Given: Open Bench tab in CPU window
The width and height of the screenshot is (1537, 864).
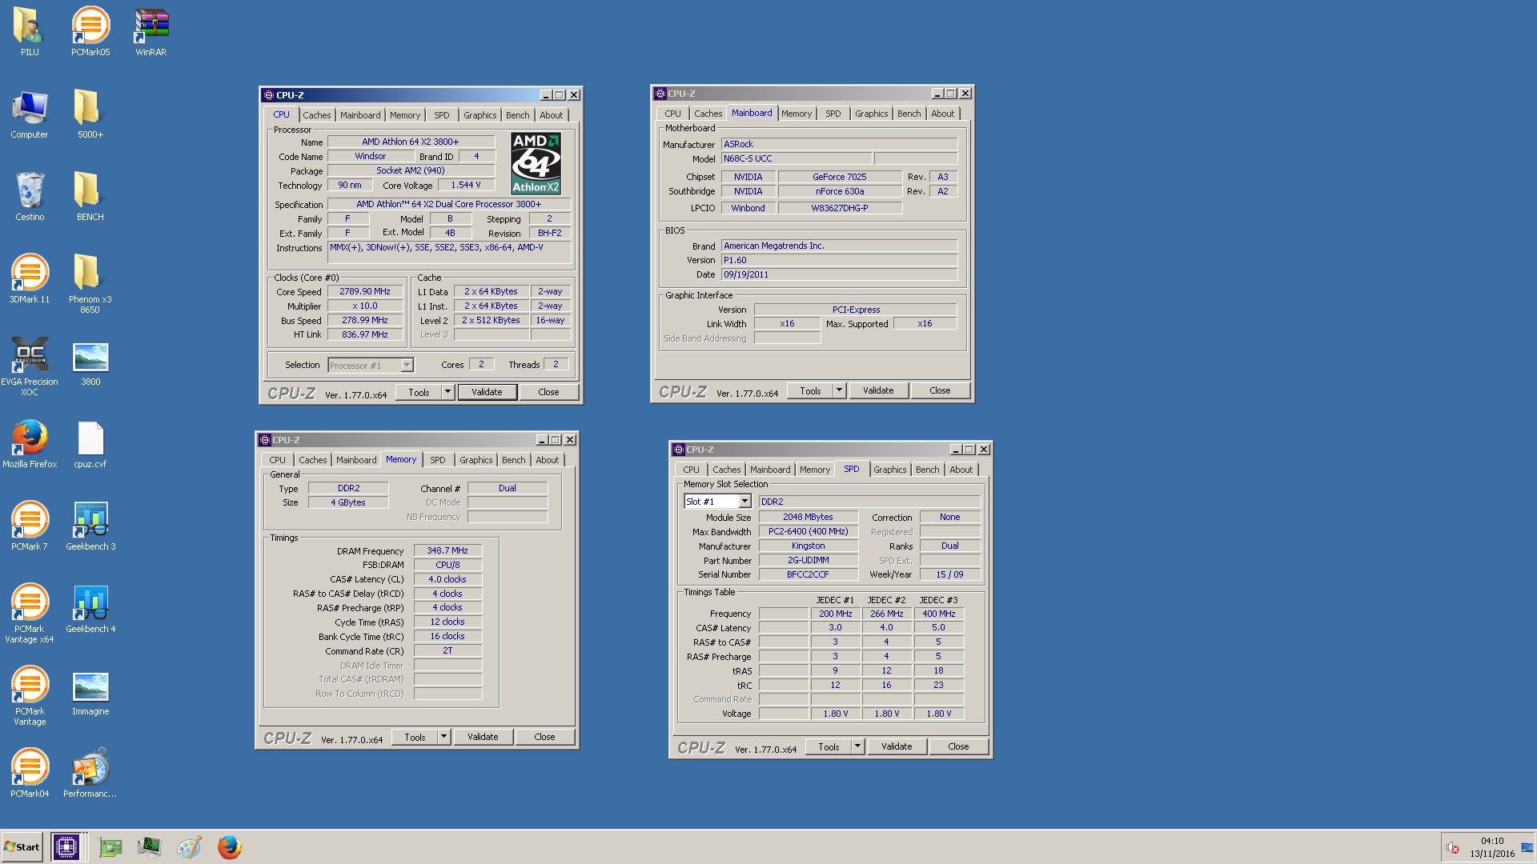Looking at the screenshot, I should [x=518, y=115].
